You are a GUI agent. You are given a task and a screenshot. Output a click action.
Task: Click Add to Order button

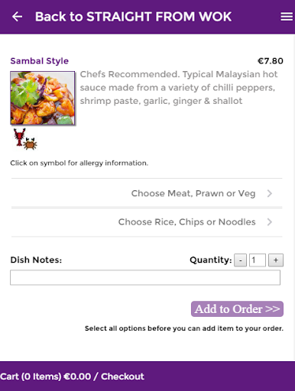click(x=237, y=309)
